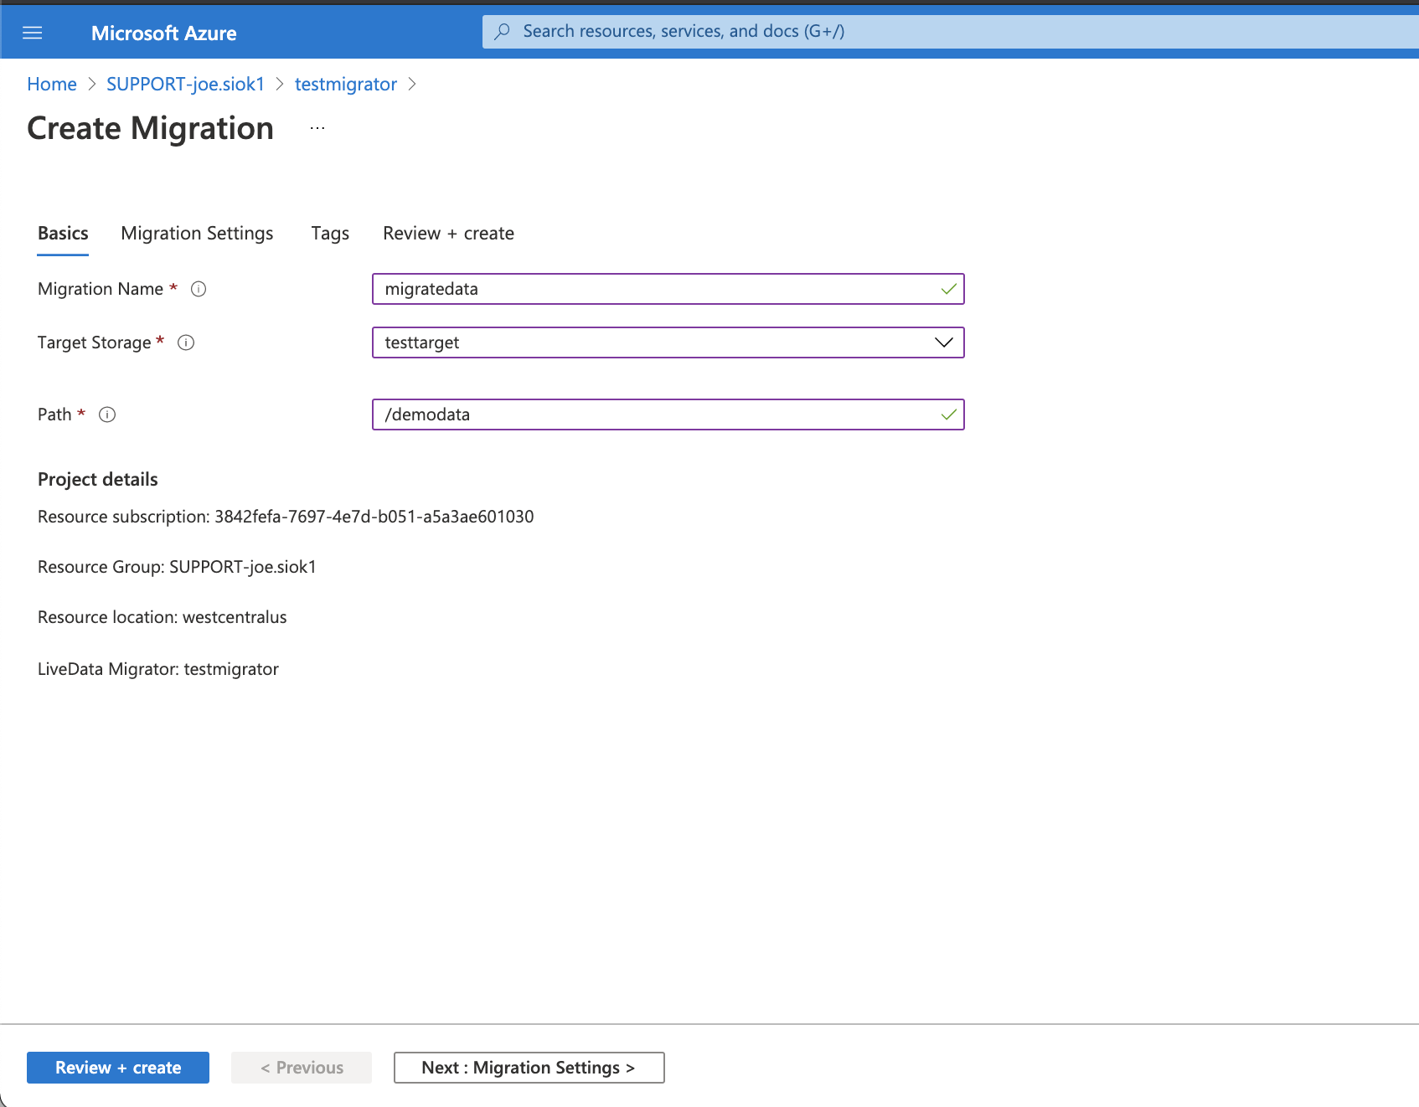Open the SUPPORT-joe.siok1 breadcrumb link
Image resolution: width=1419 pixels, height=1107 pixels.
[184, 84]
